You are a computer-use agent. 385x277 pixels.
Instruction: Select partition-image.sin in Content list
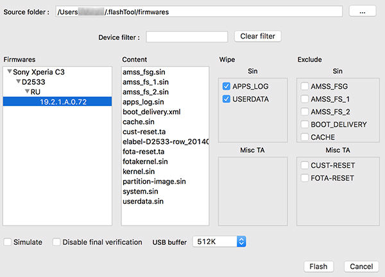click(154, 181)
